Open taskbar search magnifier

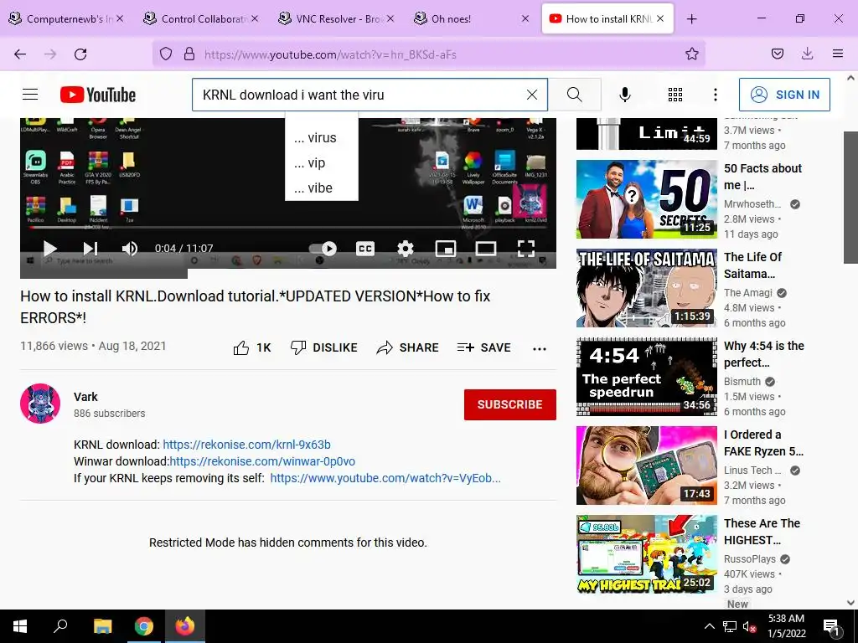60,626
